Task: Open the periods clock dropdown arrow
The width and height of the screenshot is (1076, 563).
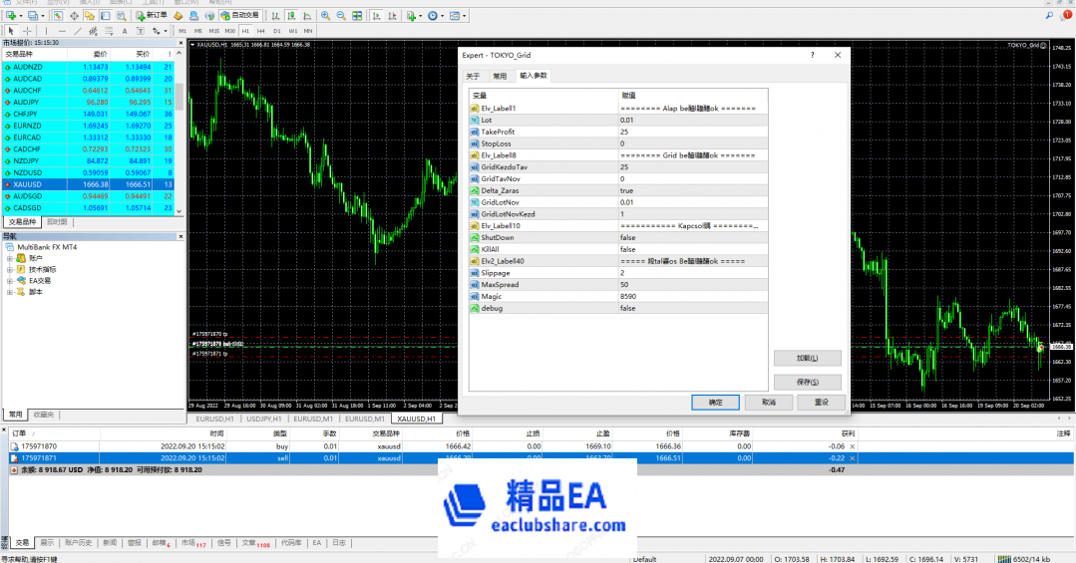Action: [x=442, y=15]
